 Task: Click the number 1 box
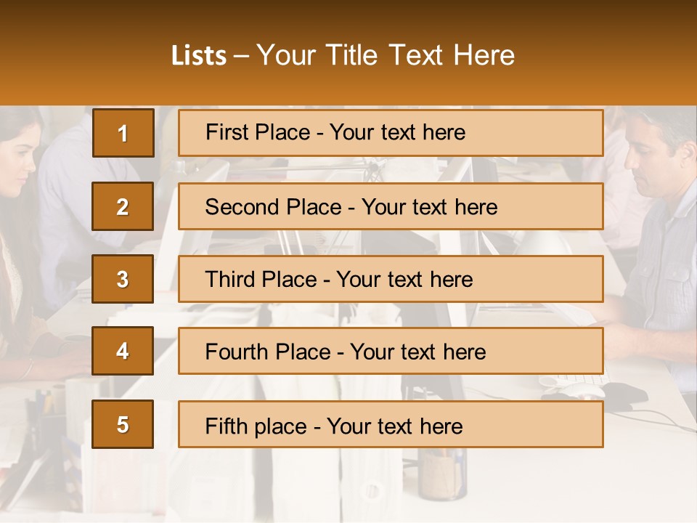(123, 133)
